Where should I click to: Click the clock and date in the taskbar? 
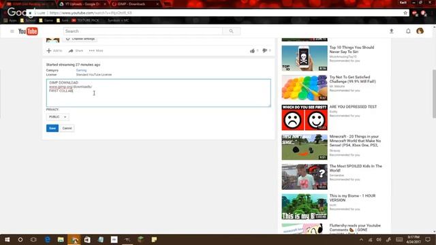point(414,240)
